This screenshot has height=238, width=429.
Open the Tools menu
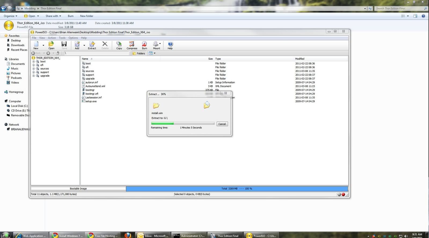pyautogui.click(x=62, y=38)
